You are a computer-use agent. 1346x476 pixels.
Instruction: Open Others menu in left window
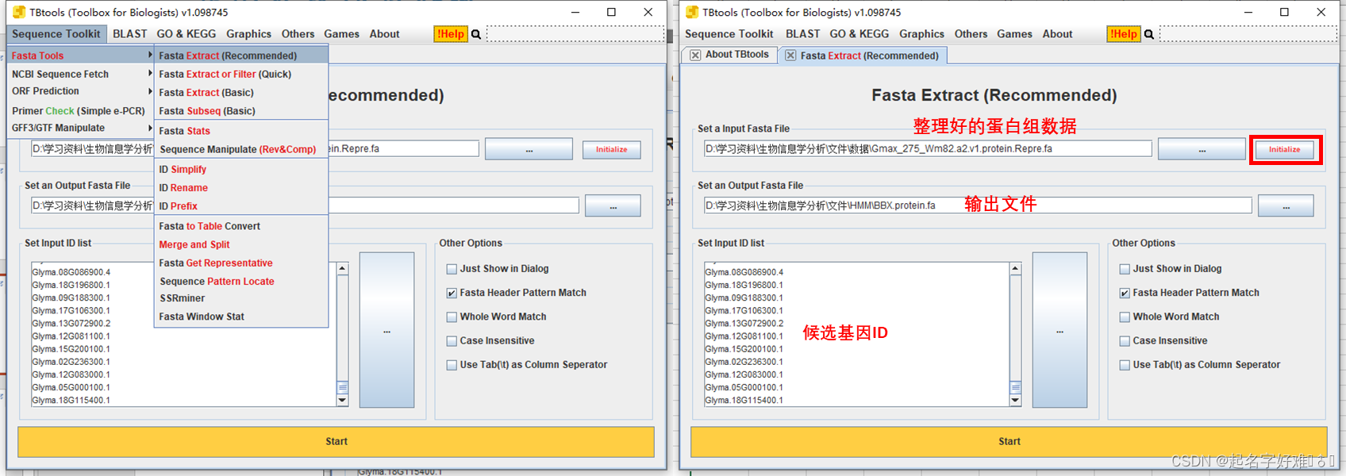click(298, 34)
